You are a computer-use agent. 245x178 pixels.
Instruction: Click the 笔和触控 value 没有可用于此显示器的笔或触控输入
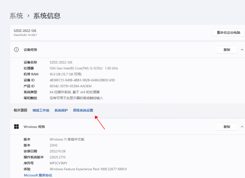pos(76,98)
